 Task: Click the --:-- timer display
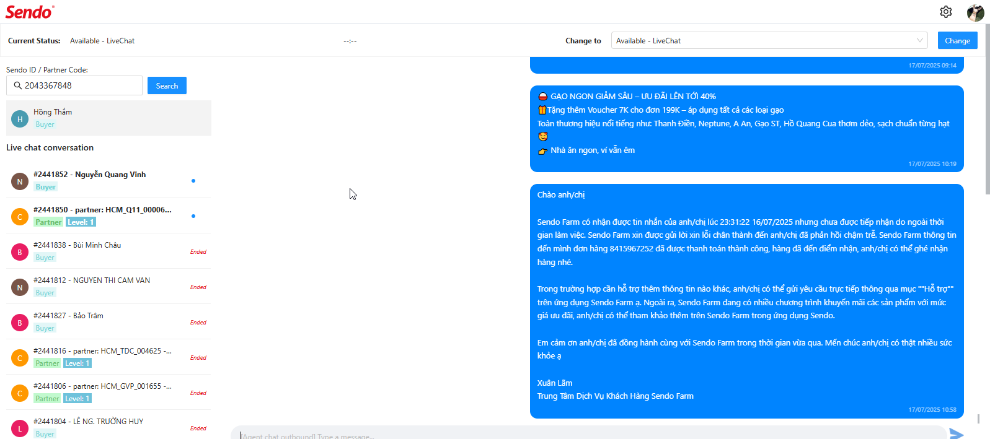tap(350, 41)
